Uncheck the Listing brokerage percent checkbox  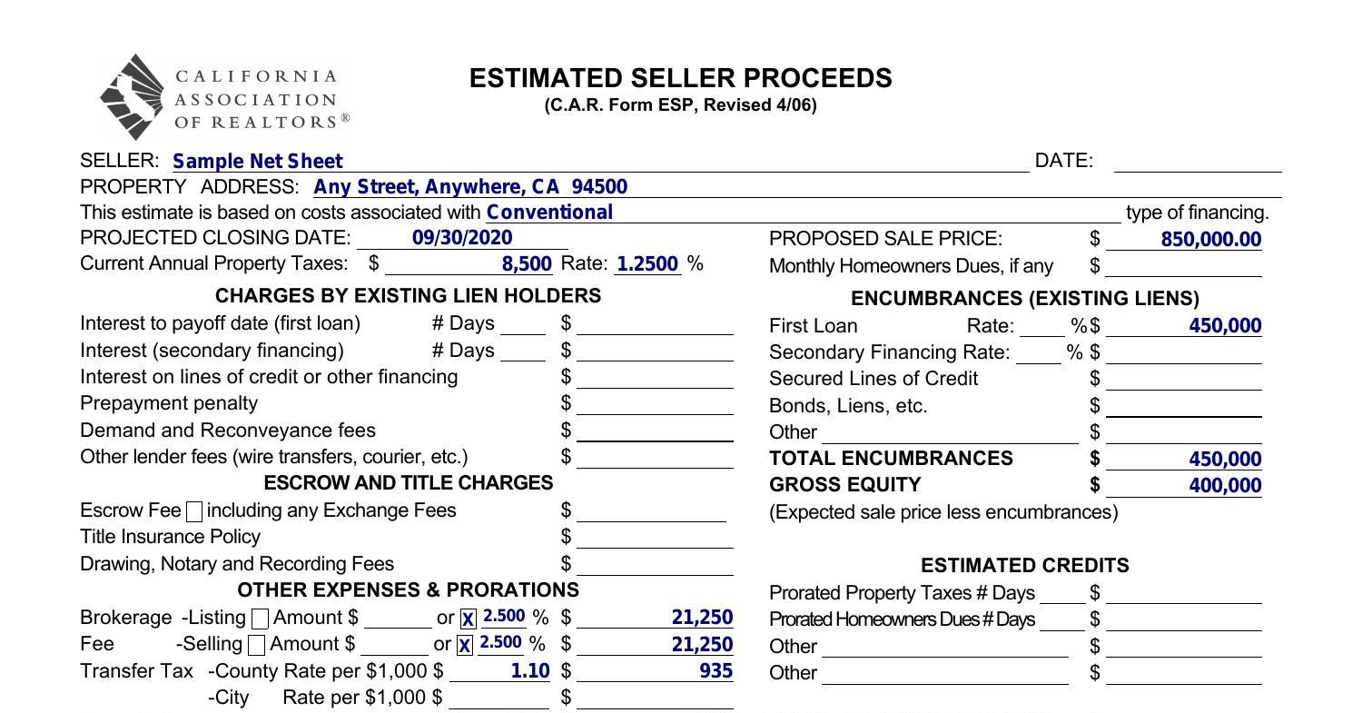point(467,619)
